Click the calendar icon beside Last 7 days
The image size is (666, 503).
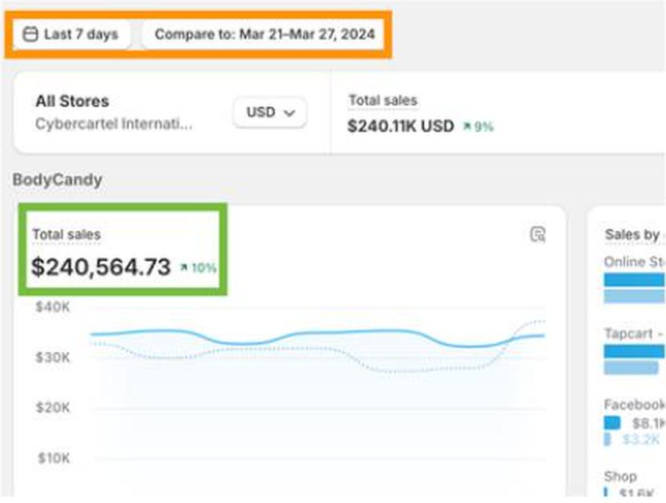(30, 34)
